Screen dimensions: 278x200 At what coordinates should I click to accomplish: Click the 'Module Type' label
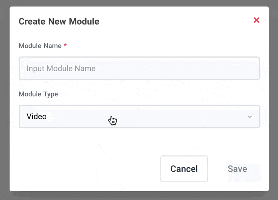pyautogui.click(x=38, y=94)
